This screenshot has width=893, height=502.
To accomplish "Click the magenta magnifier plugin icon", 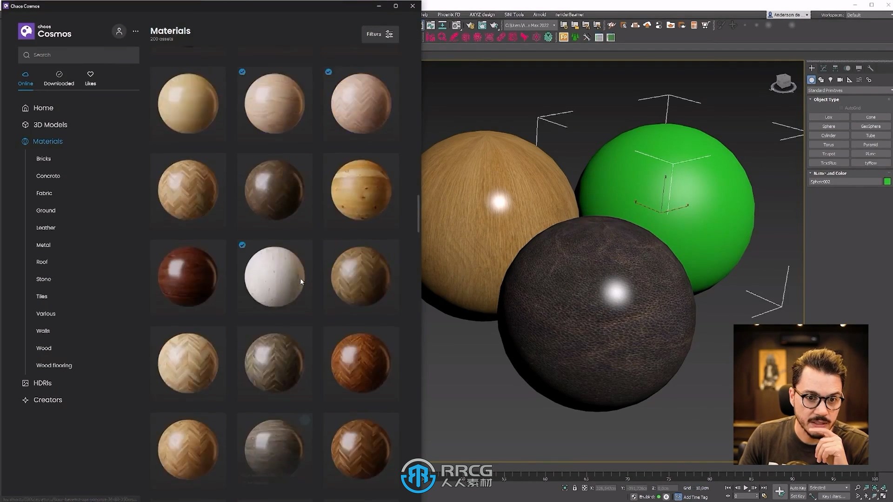I will 442,37.
